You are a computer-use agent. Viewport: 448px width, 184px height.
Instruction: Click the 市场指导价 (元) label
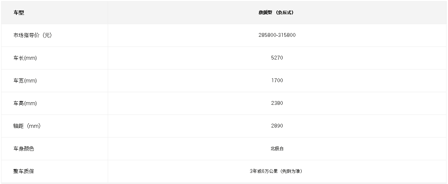(x=32, y=35)
